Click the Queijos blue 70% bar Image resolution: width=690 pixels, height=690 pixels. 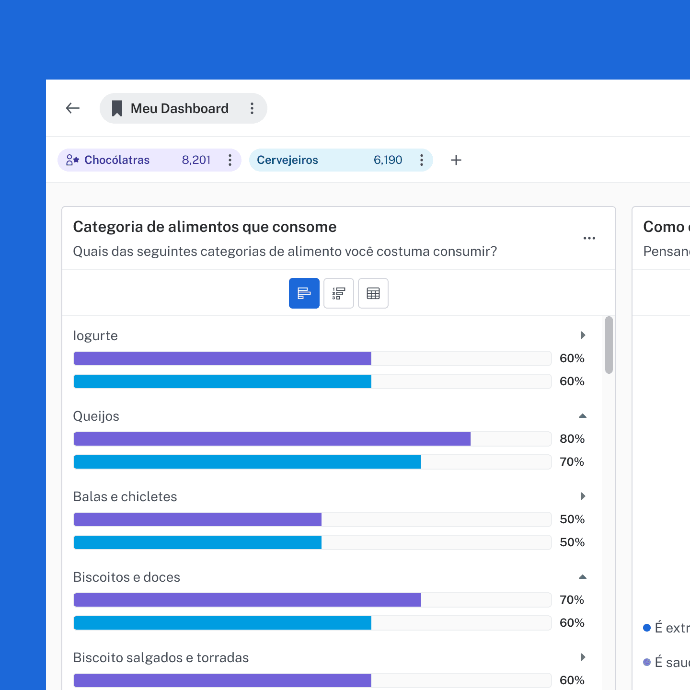247,462
